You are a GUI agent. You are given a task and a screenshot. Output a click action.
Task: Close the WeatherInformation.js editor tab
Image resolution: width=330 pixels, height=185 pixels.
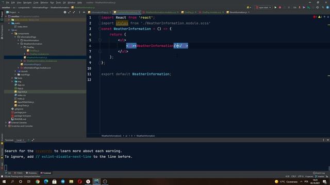[139, 12]
